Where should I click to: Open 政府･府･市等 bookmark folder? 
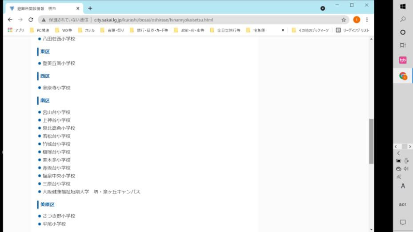[x=189, y=30]
